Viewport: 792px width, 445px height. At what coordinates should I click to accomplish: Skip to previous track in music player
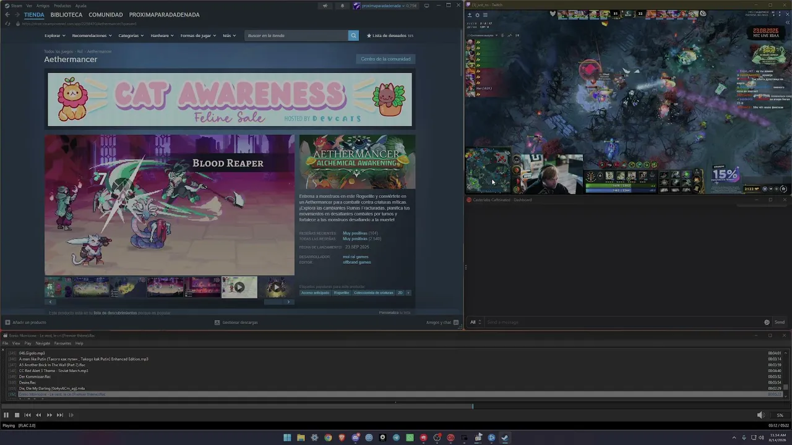coord(27,415)
